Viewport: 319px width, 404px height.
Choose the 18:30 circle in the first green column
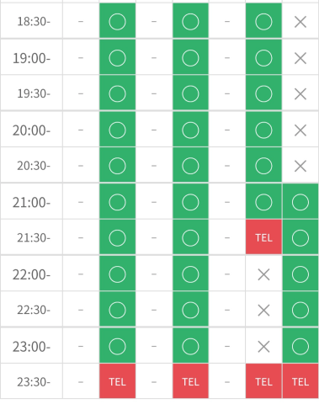tap(117, 21)
